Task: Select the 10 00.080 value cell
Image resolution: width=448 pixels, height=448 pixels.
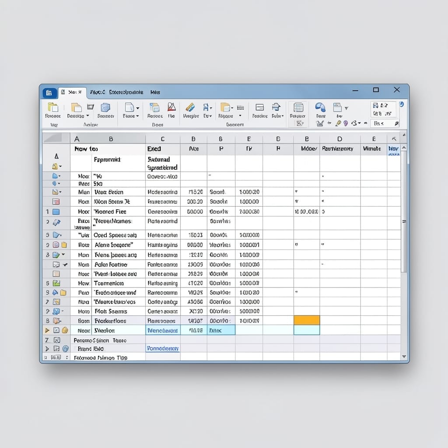Action: [x=307, y=212]
